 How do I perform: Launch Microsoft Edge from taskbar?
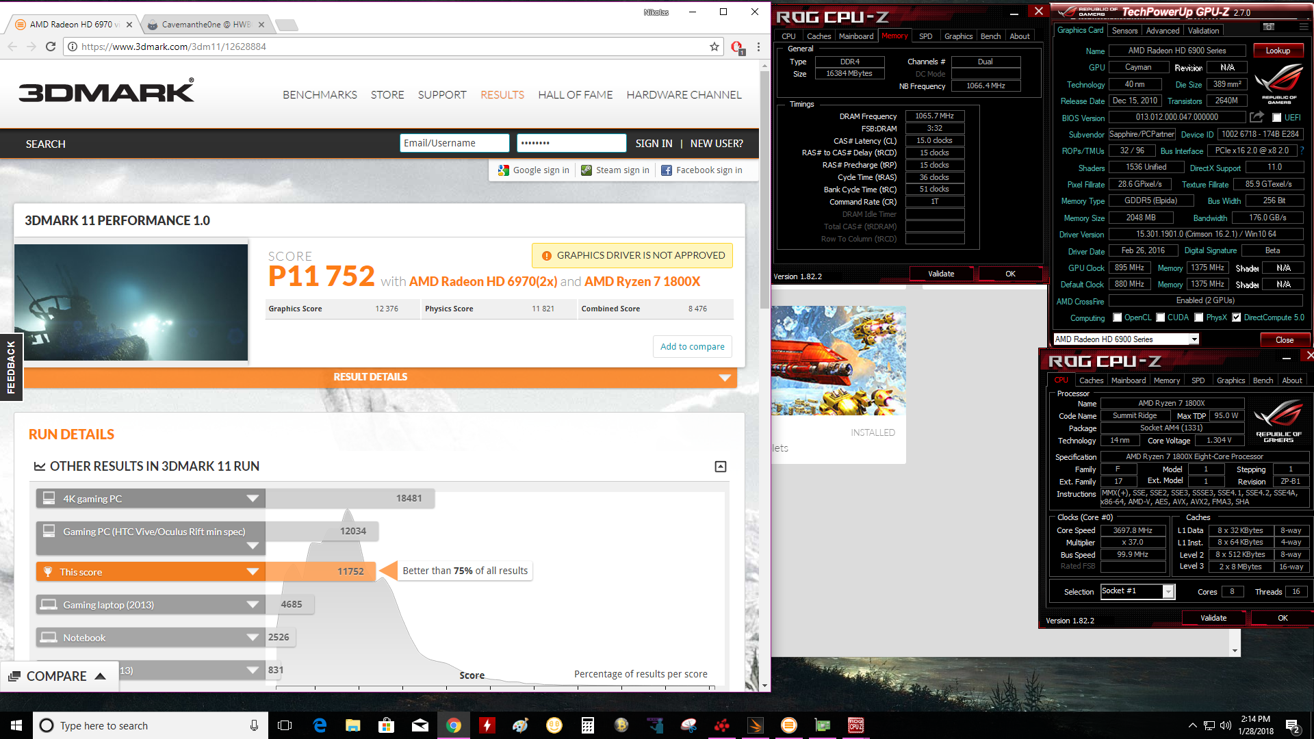point(320,725)
